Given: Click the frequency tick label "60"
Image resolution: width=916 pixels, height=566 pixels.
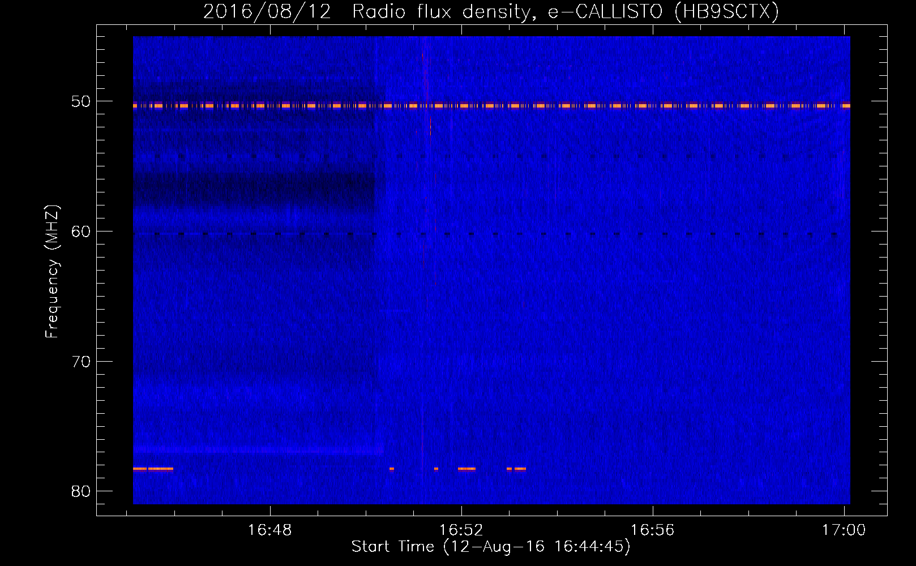Looking at the screenshot, I should [x=81, y=231].
